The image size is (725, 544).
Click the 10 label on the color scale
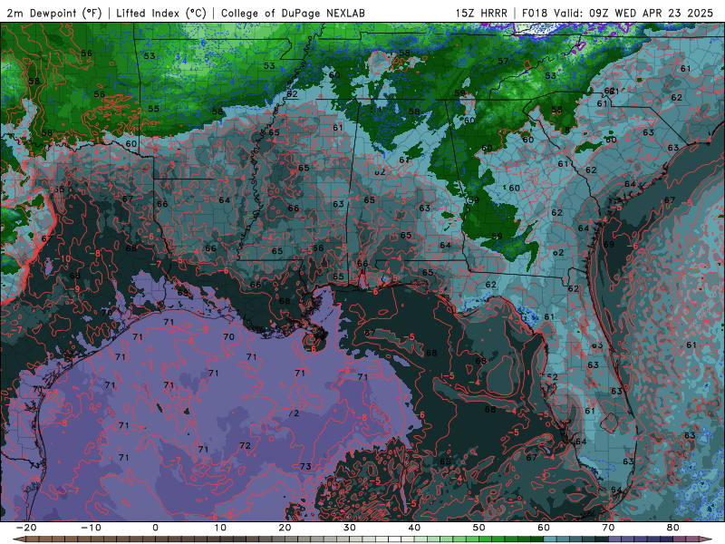pos(220,528)
